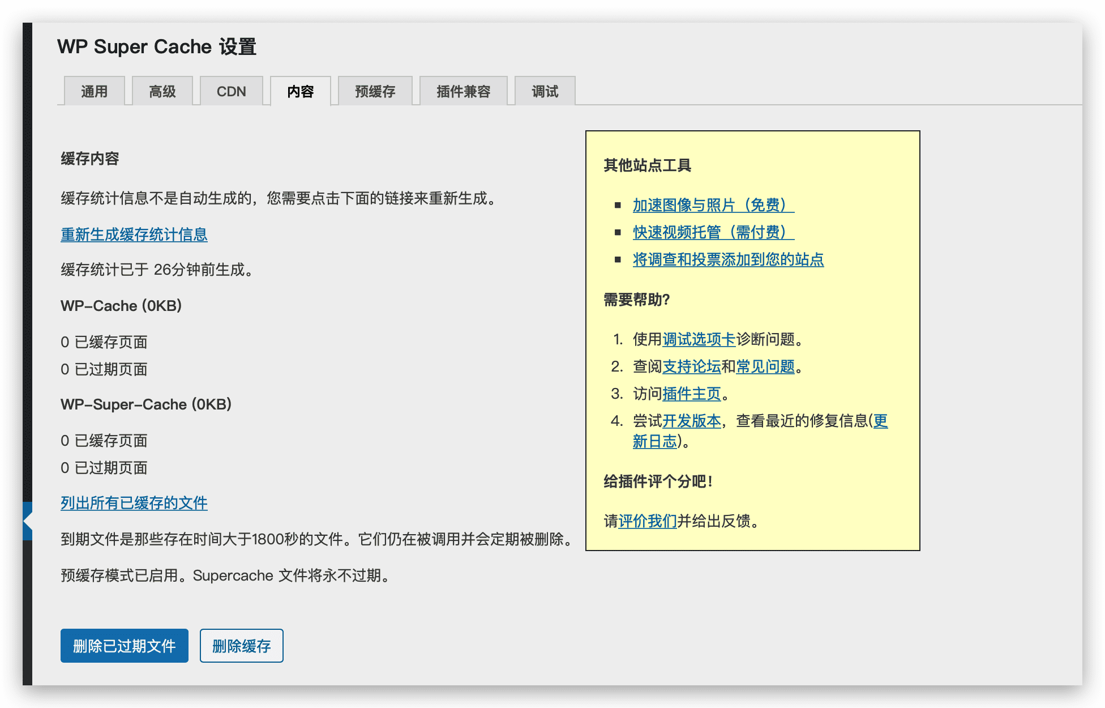Visit the 支持论坛 link
The image size is (1105, 708).
pos(692,366)
